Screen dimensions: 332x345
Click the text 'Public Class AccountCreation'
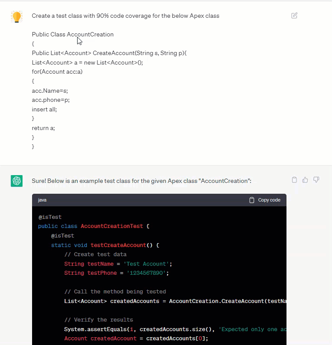[73, 35]
